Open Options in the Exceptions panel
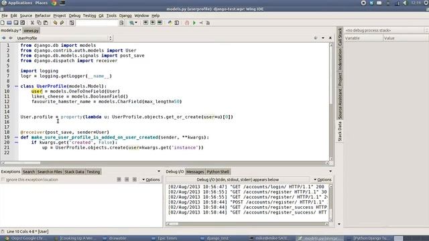 (151, 179)
